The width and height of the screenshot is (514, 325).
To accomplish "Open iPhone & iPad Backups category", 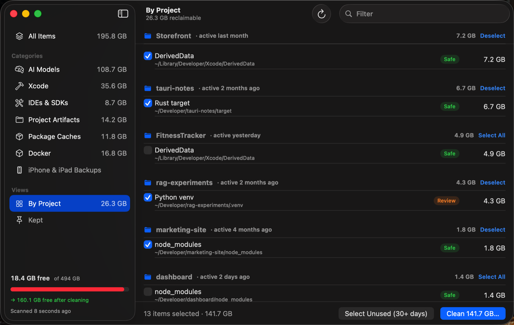I will [x=70, y=170].
